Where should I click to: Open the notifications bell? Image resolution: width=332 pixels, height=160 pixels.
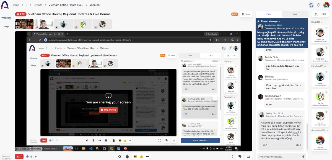click(x=319, y=5)
